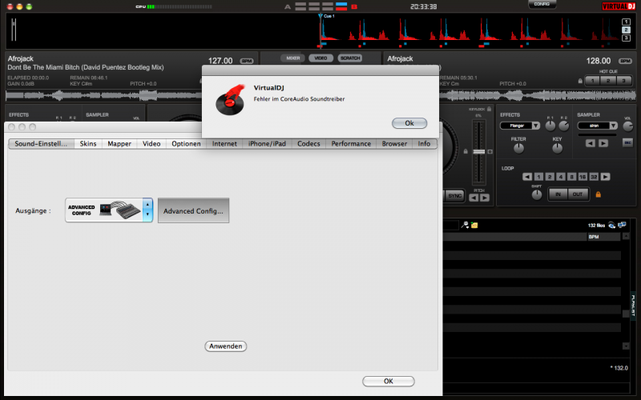Set loop IN point
This screenshot has height=400, width=641.
[x=558, y=194]
